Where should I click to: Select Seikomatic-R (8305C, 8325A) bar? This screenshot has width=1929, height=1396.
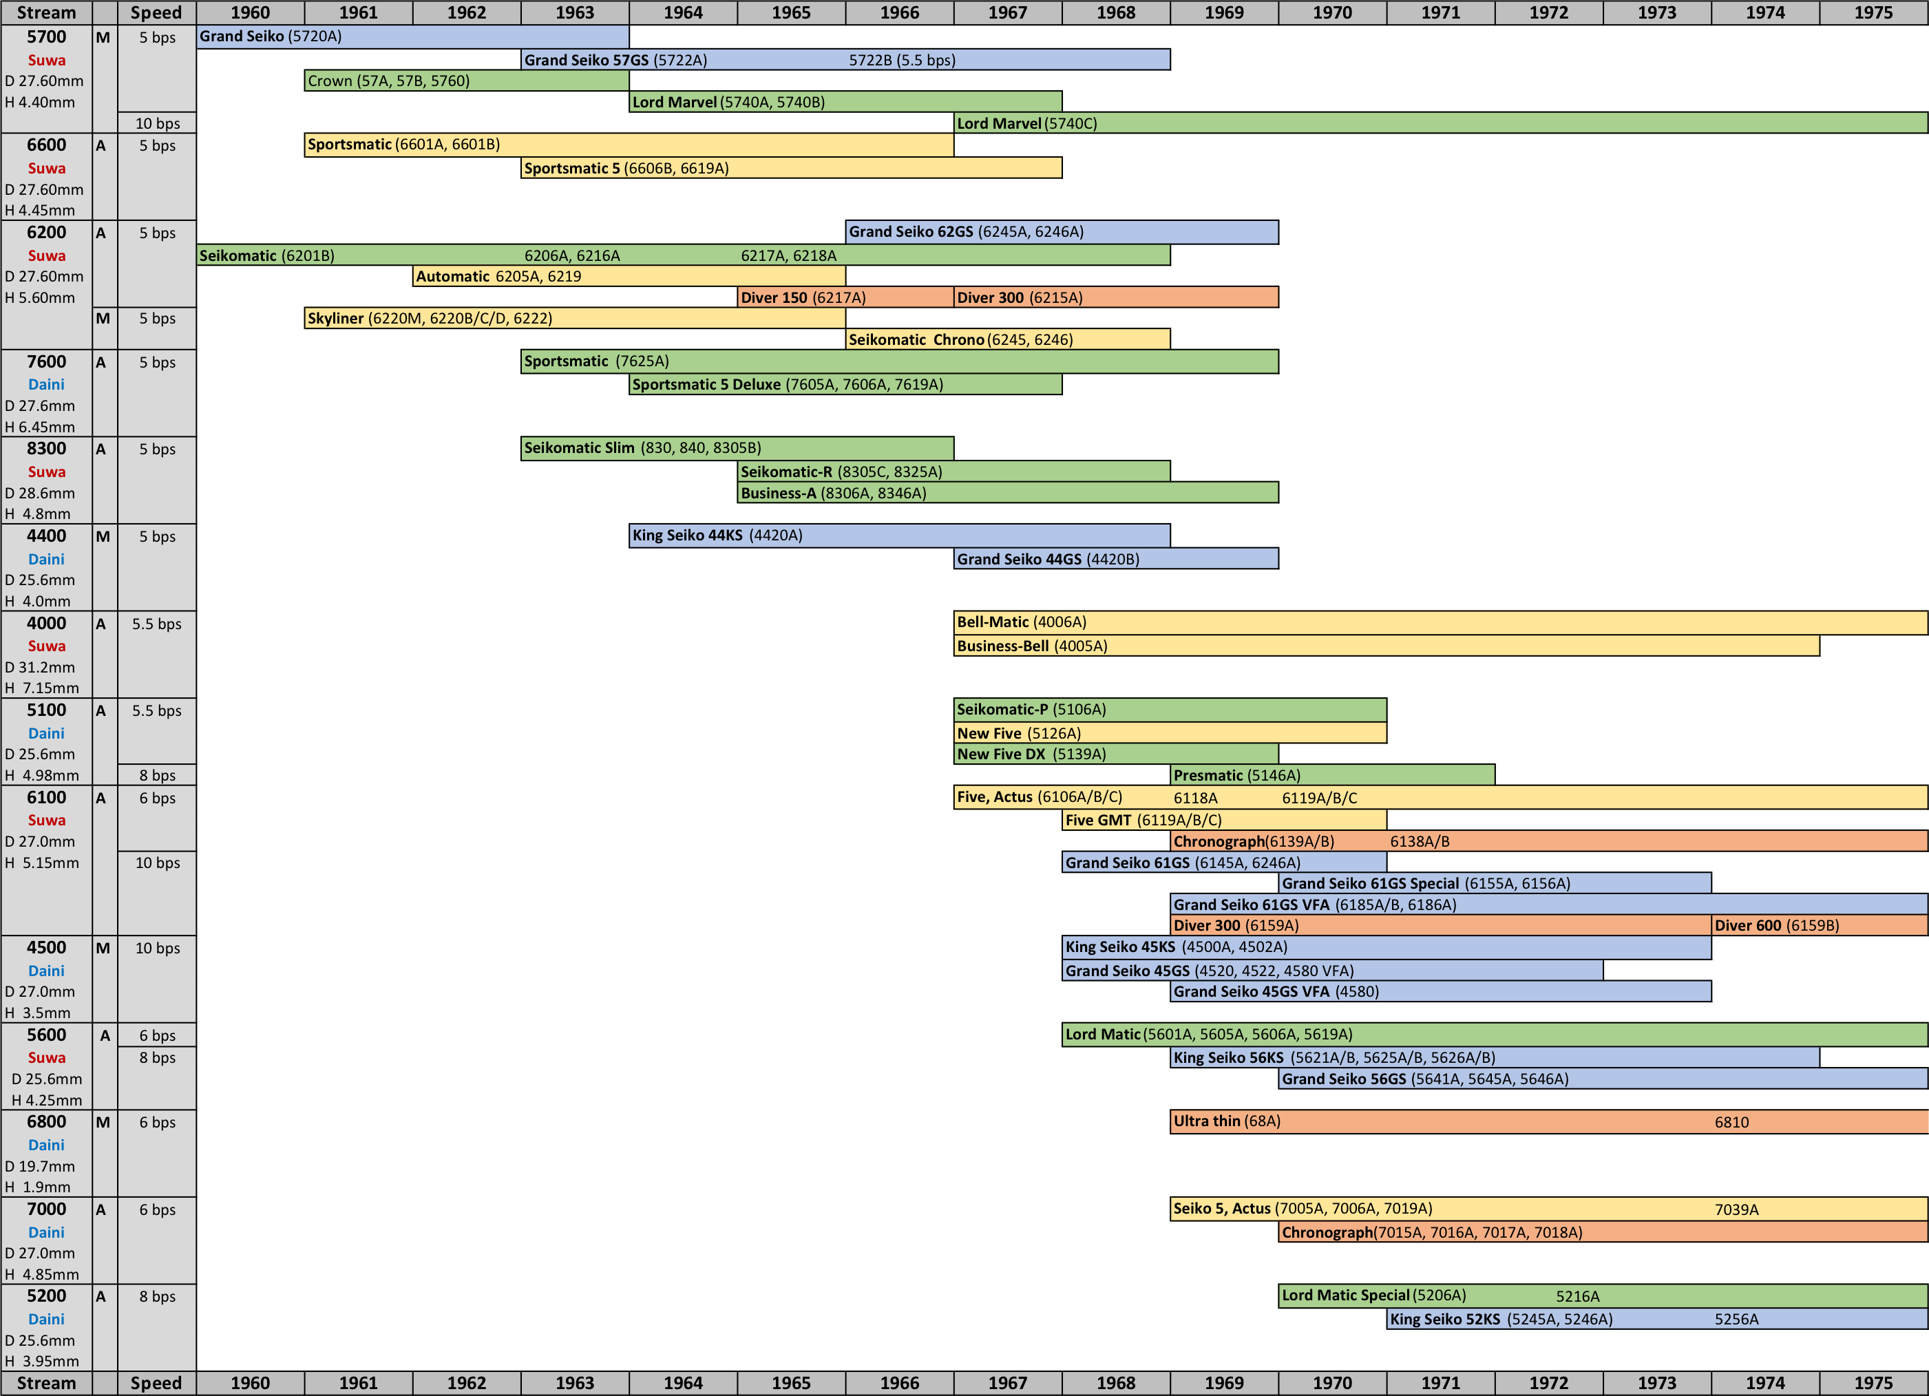point(953,472)
